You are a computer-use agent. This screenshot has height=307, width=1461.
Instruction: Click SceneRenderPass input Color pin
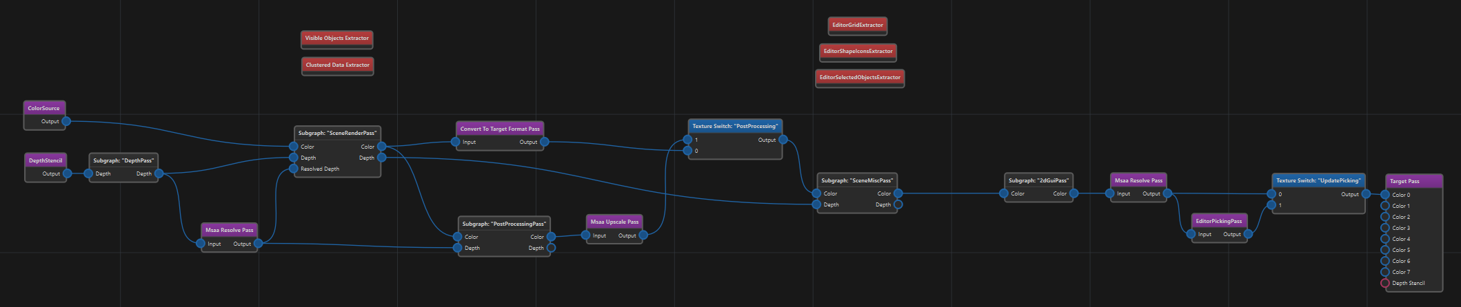coord(294,147)
